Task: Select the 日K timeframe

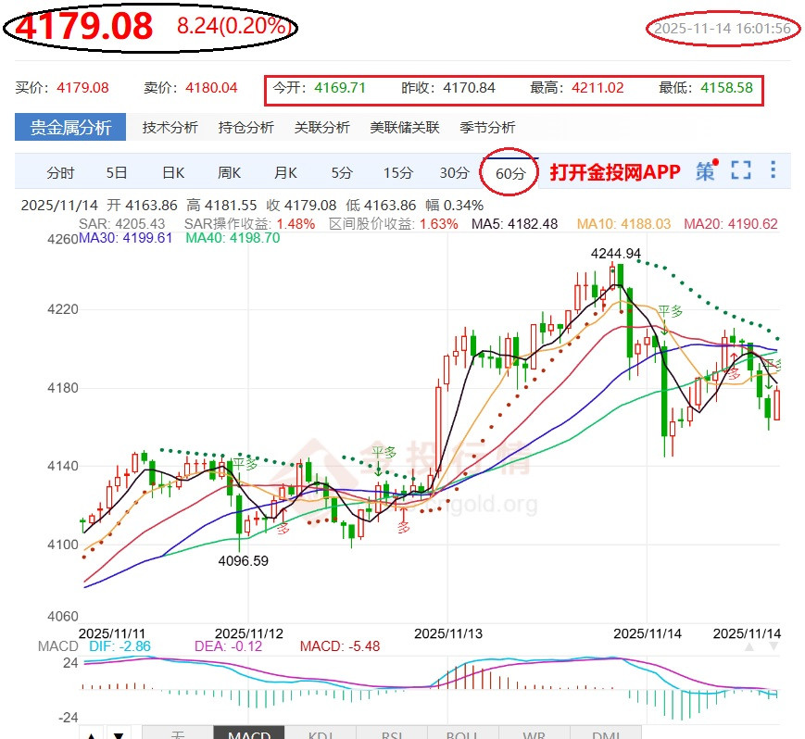Action: coord(173,172)
